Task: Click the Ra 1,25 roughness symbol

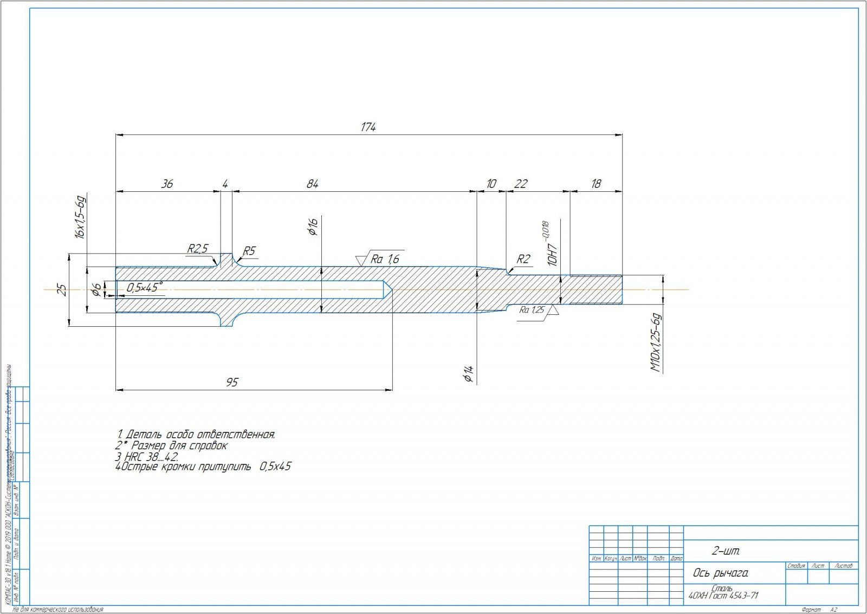Action: pyautogui.click(x=533, y=311)
